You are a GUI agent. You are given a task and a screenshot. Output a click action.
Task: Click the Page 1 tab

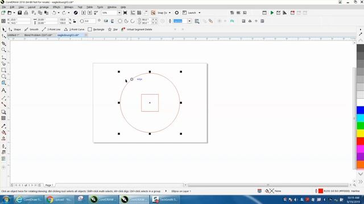[x=49, y=185]
